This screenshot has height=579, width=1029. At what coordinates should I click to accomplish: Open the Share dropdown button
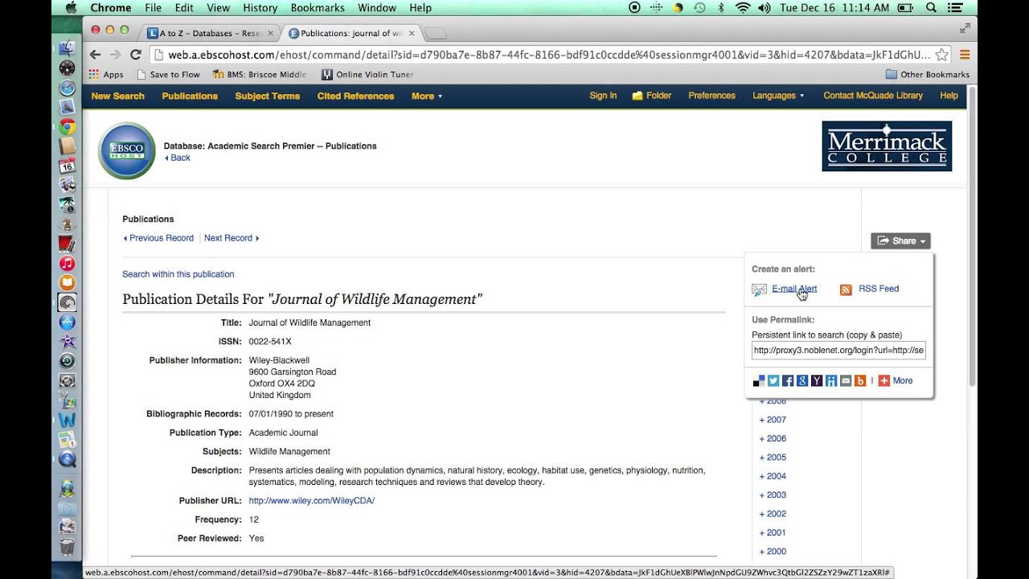point(900,240)
